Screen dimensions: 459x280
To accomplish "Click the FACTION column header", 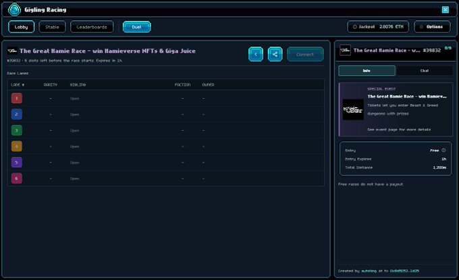I will 182,84.
